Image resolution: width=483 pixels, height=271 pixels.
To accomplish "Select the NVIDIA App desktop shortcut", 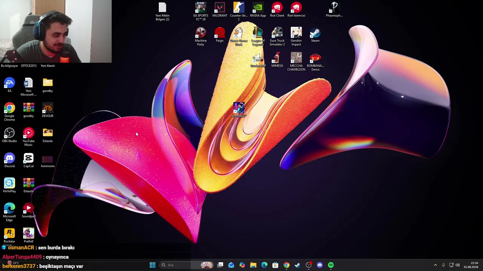I will click(258, 10).
